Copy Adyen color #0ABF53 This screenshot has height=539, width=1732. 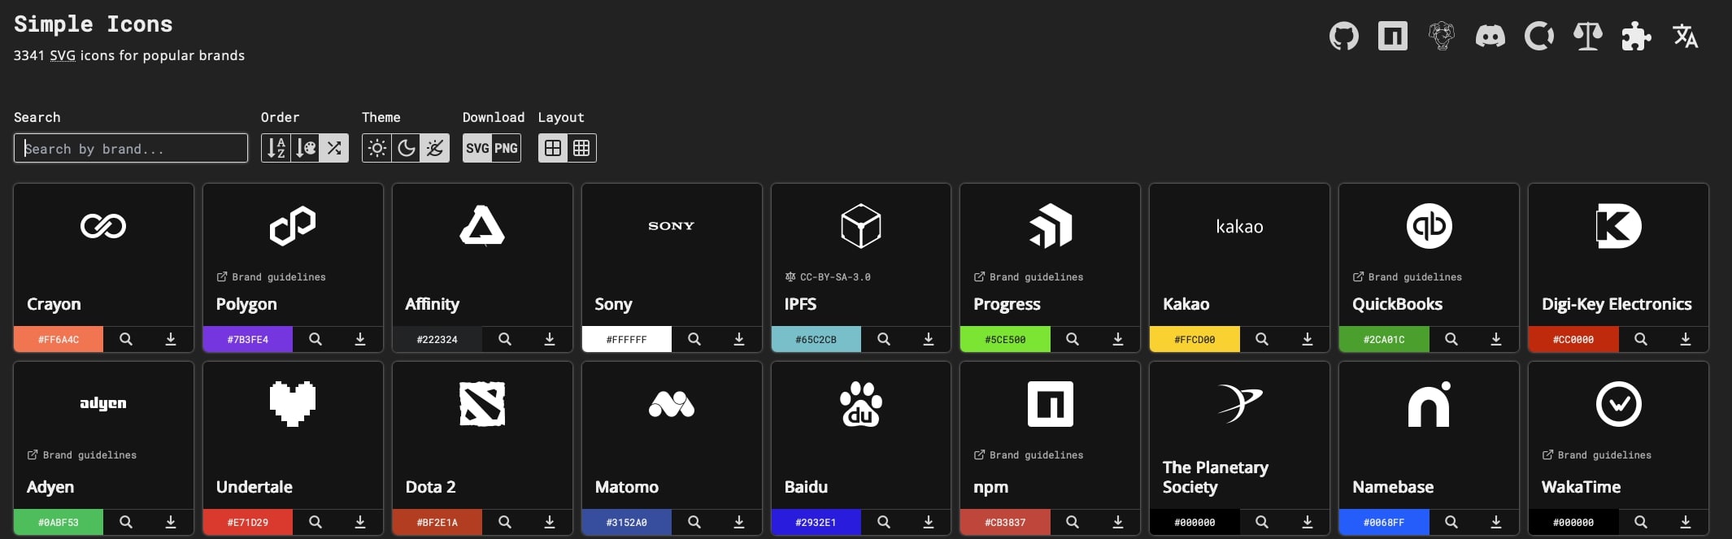(59, 522)
